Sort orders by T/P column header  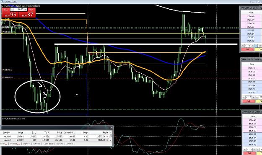click(47, 133)
